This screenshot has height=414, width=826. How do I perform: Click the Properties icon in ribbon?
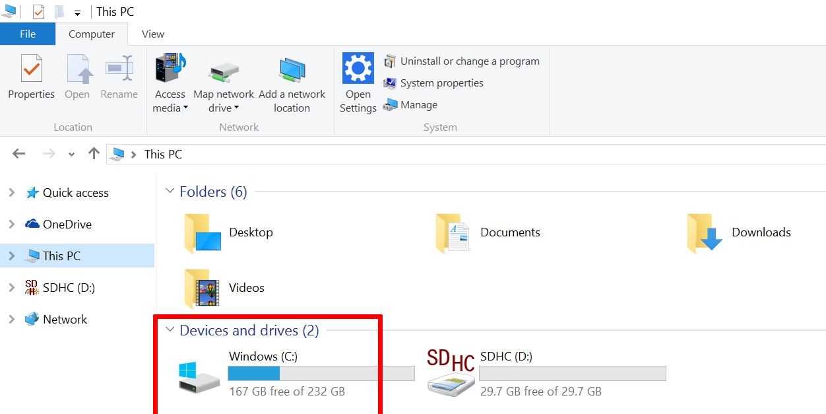point(31,69)
